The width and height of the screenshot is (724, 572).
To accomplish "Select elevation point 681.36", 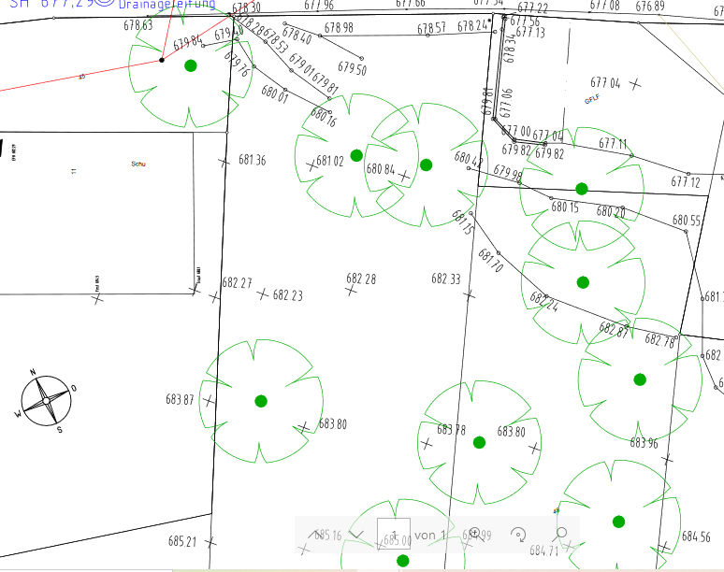I will pyautogui.click(x=252, y=160).
